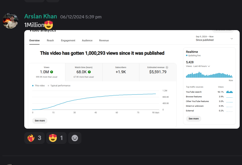Select the Estimated revenue $5,591.79 card
242x165 pixels.
coord(158,72)
